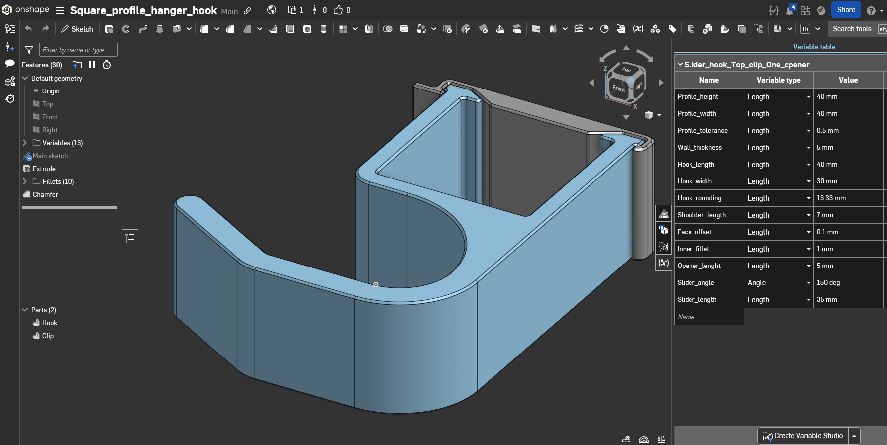Click the Search tools field
The width and height of the screenshot is (887, 445).
858,29
